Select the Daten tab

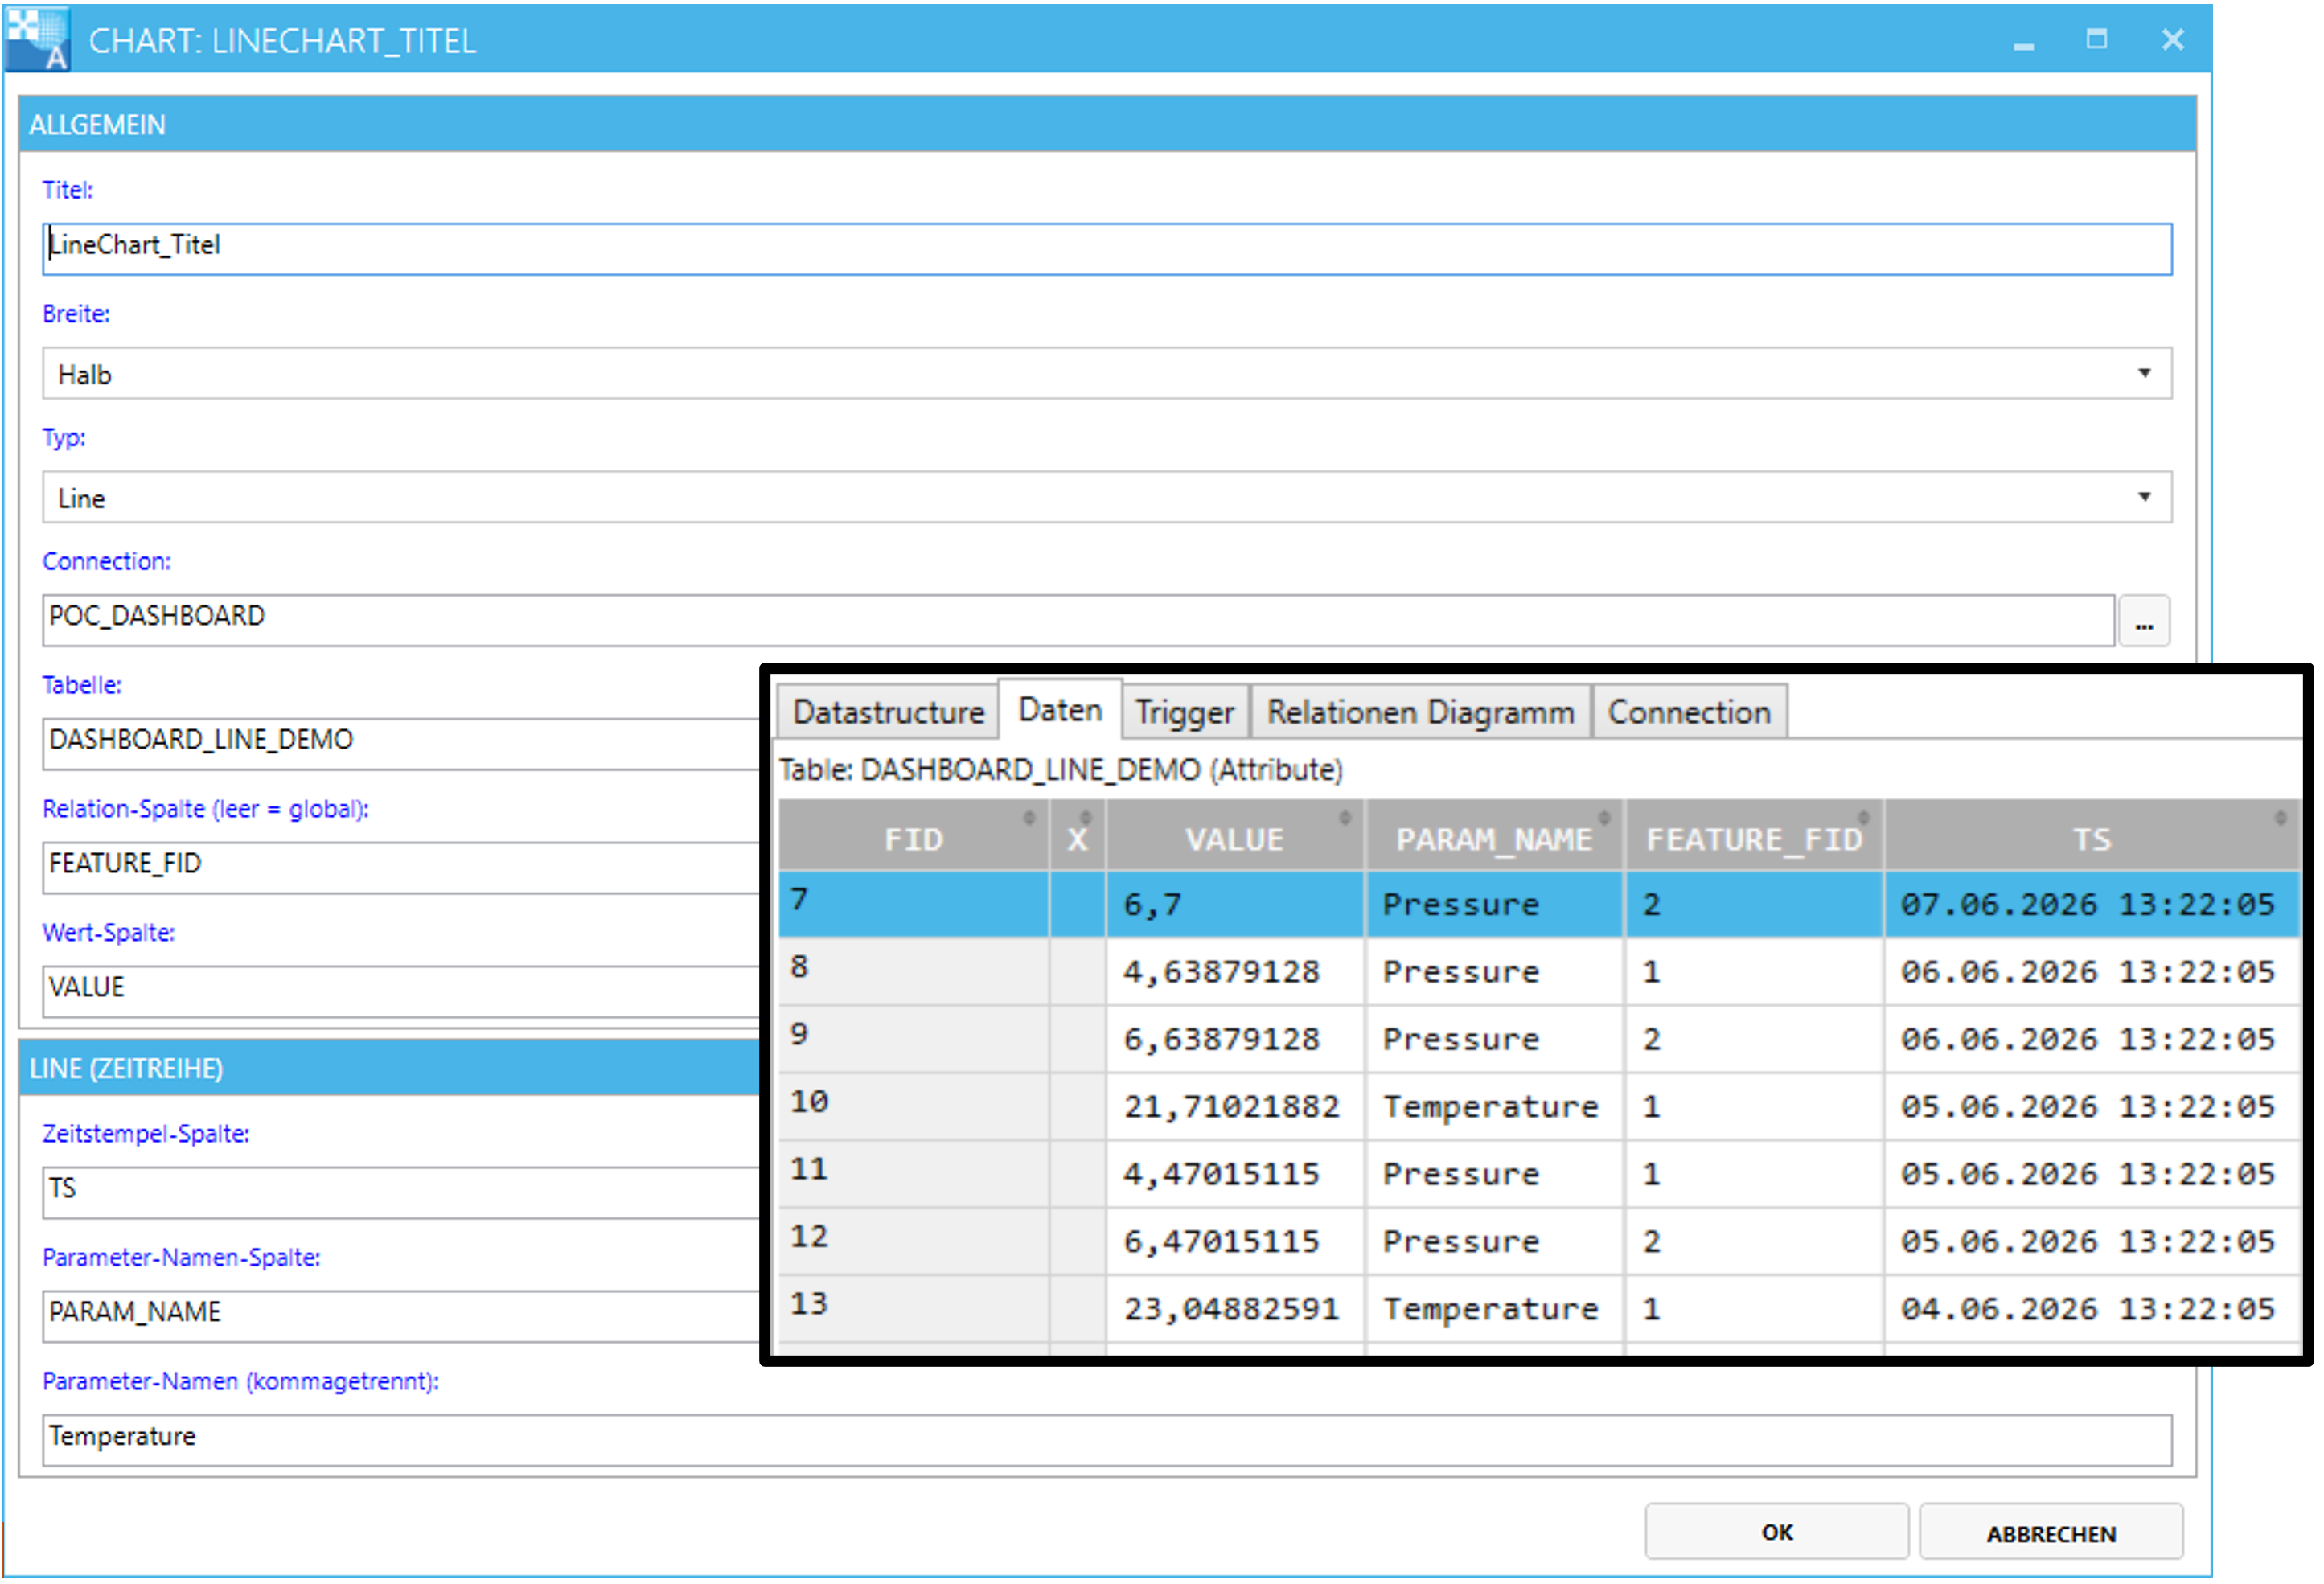coord(1060,710)
